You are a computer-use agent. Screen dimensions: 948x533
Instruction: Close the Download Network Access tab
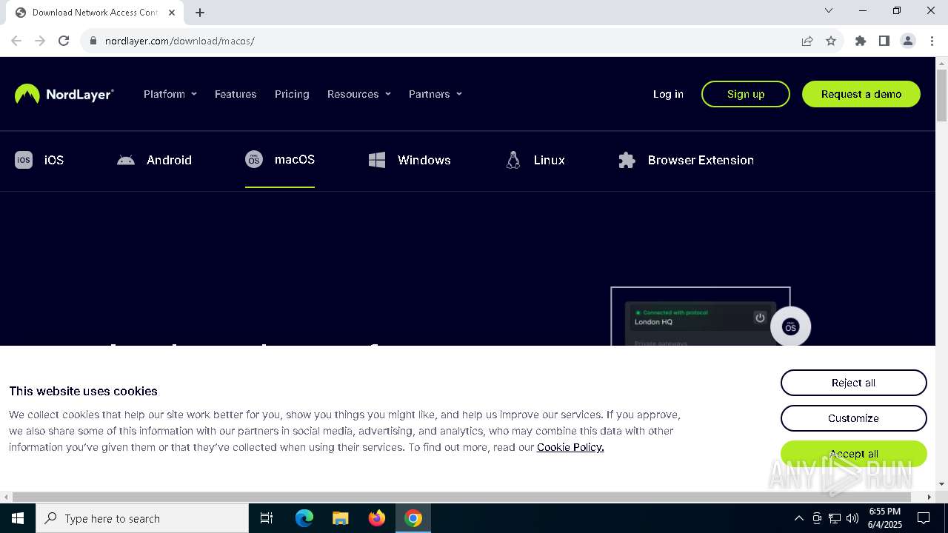click(172, 13)
